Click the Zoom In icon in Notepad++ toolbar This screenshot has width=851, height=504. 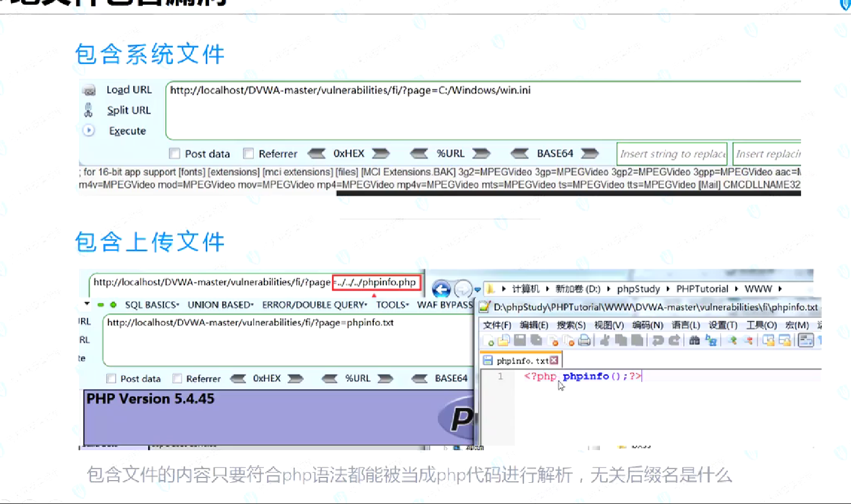pos(732,340)
